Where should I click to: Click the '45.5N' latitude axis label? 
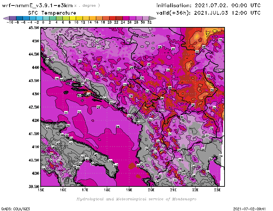coord(34,28)
